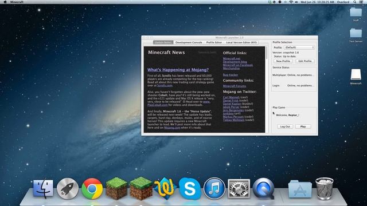Viewport: 367px width, 206px height.
Task: Switch to the Development Console tab
Action: [x=189, y=42]
